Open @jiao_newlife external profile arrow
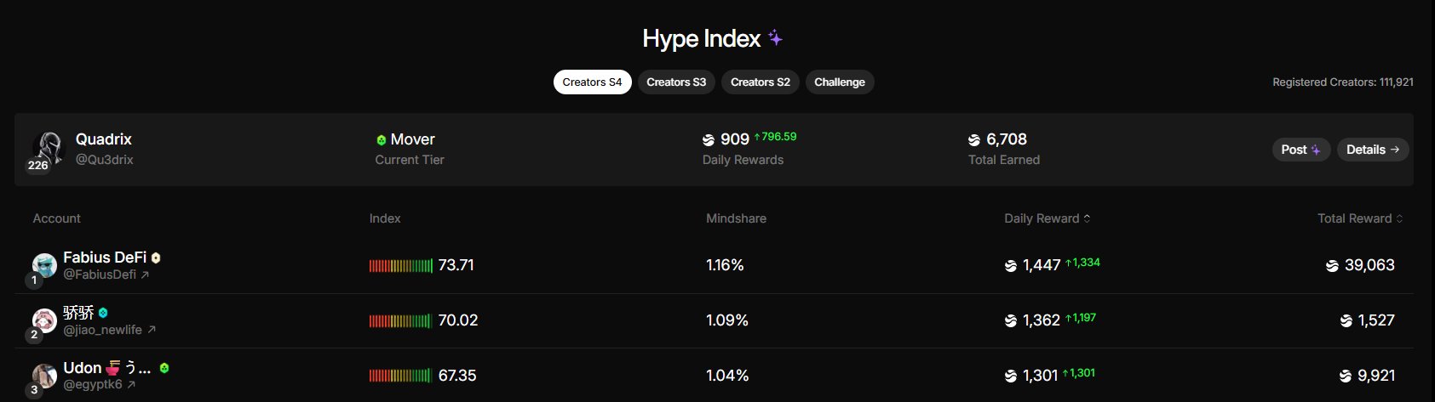 152,330
